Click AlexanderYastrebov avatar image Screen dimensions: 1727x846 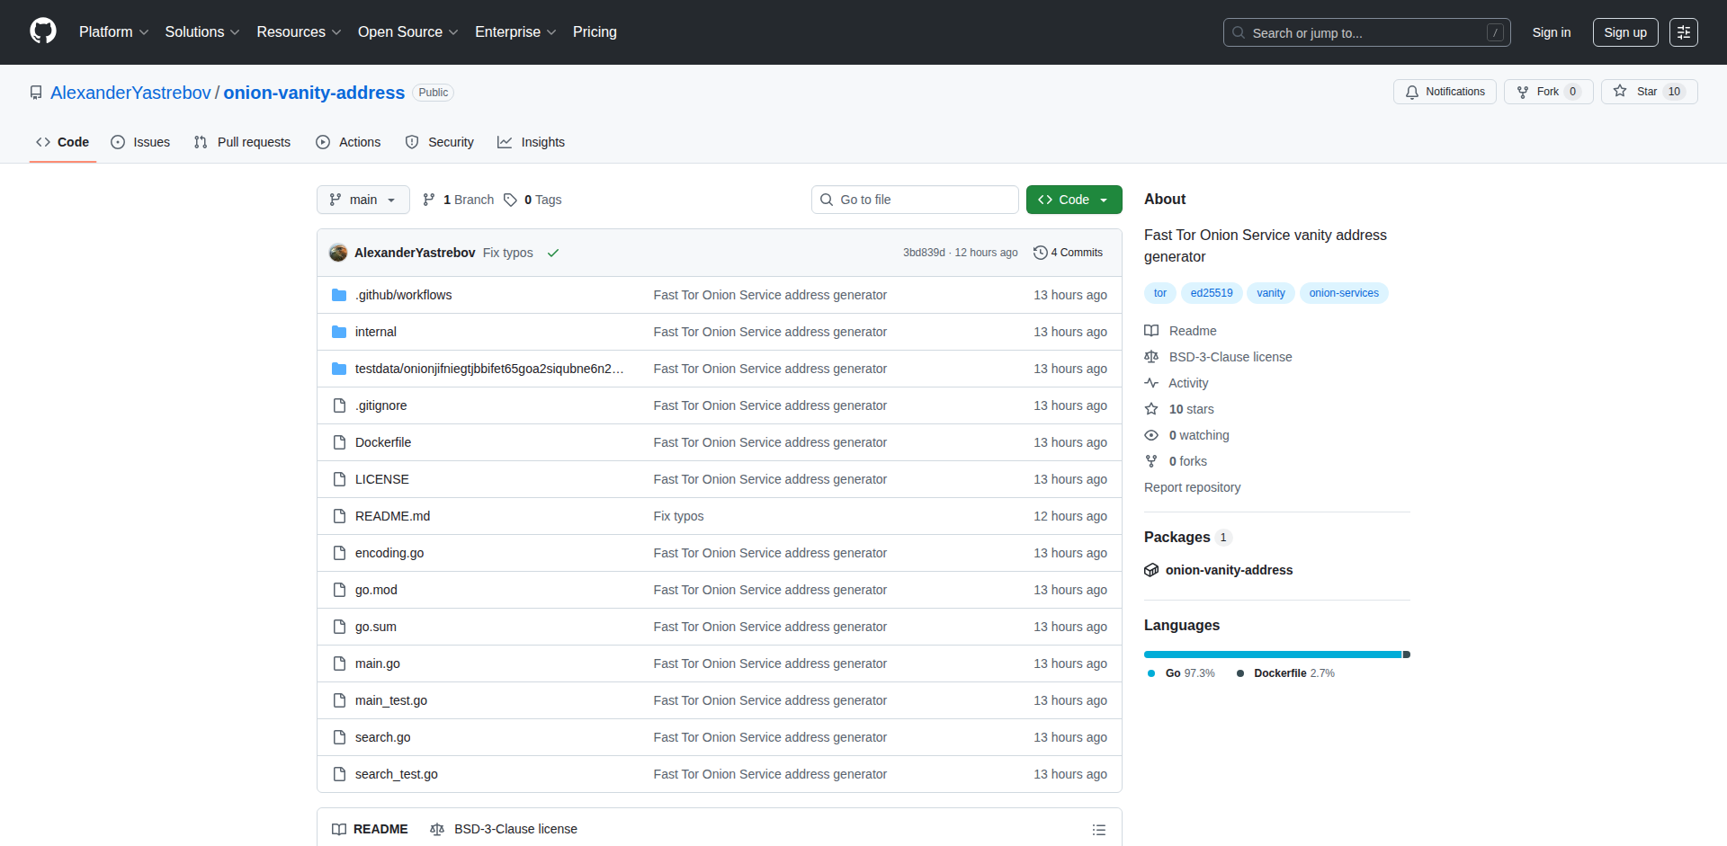[x=338, y=253]
